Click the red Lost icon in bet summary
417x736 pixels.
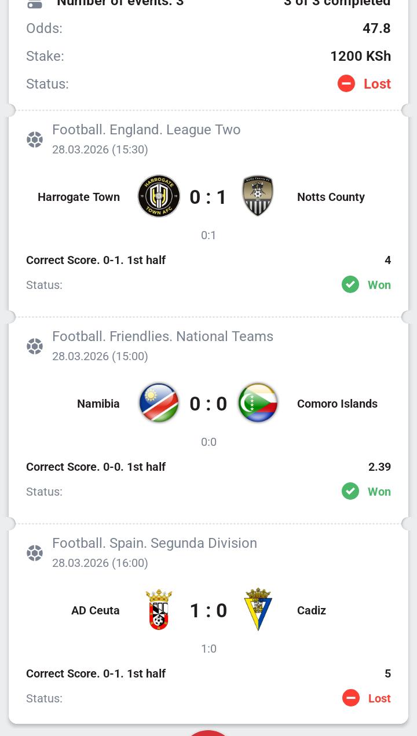click(346, 84)
